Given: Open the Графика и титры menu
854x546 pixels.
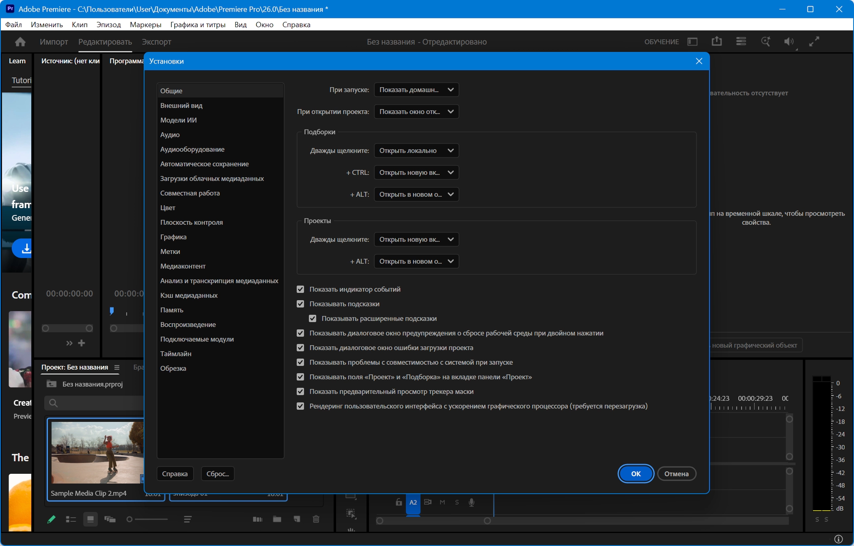Looking at the screenshot, I should [x=198, y=25].
